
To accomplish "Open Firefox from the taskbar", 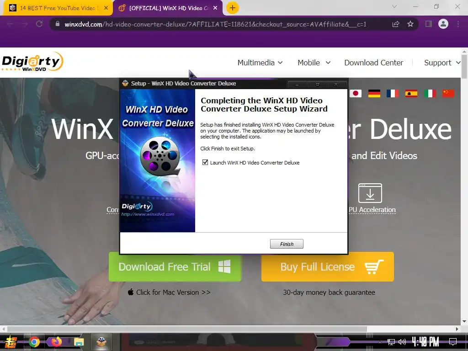I will click(x=56, y=341).
